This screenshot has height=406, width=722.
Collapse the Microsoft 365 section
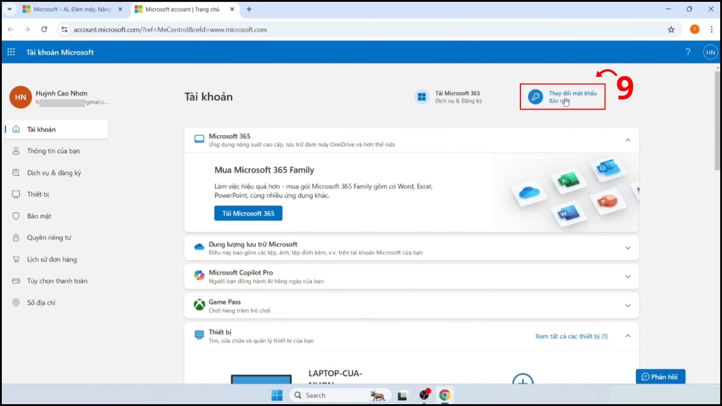point(629,140)
